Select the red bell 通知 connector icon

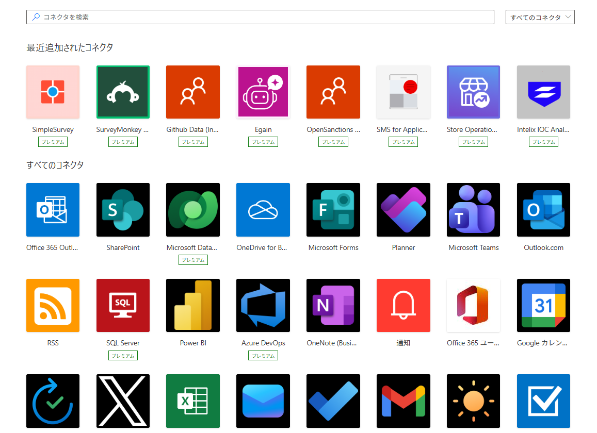tap(404, 306)
